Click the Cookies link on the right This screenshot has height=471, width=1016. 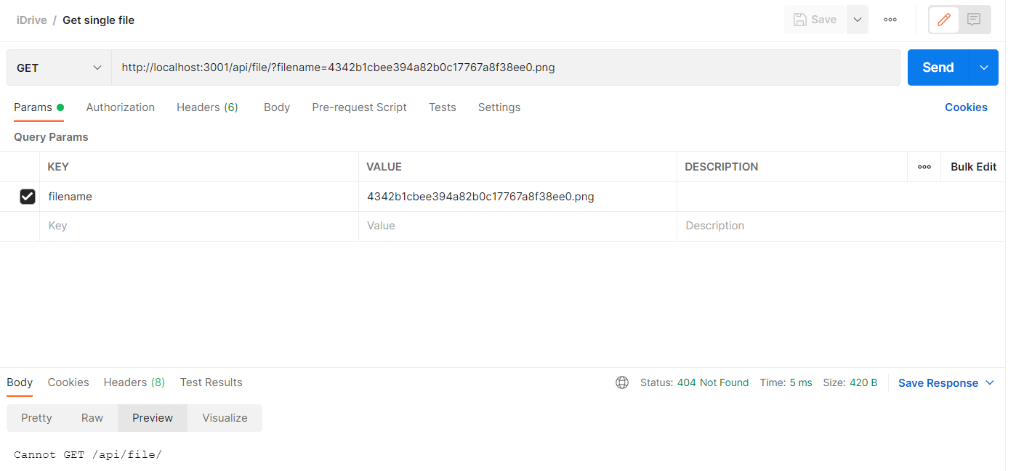click(x=966, y=107)
